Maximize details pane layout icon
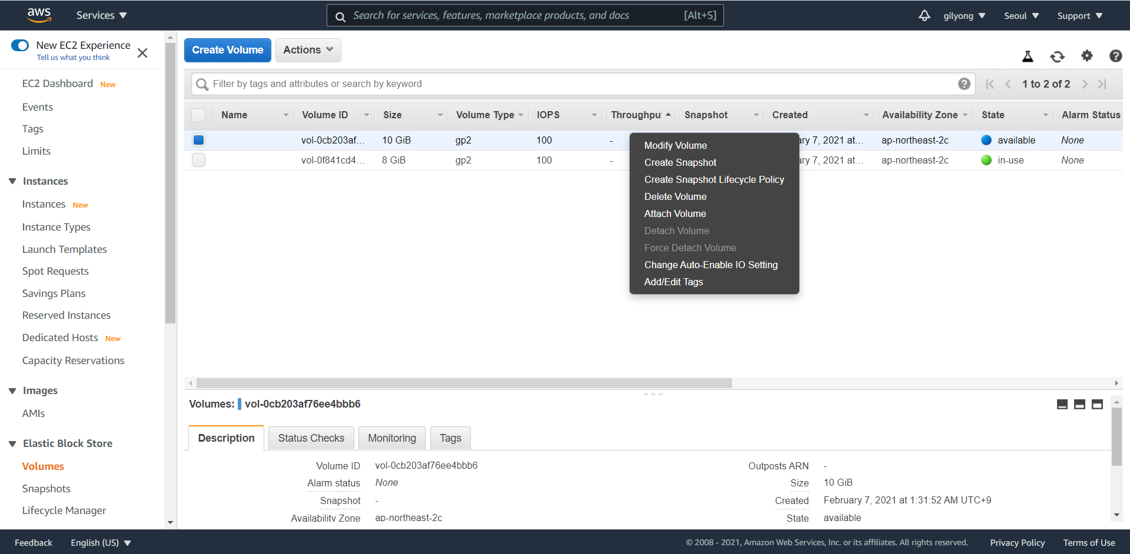 click(x=1097, y=404)
